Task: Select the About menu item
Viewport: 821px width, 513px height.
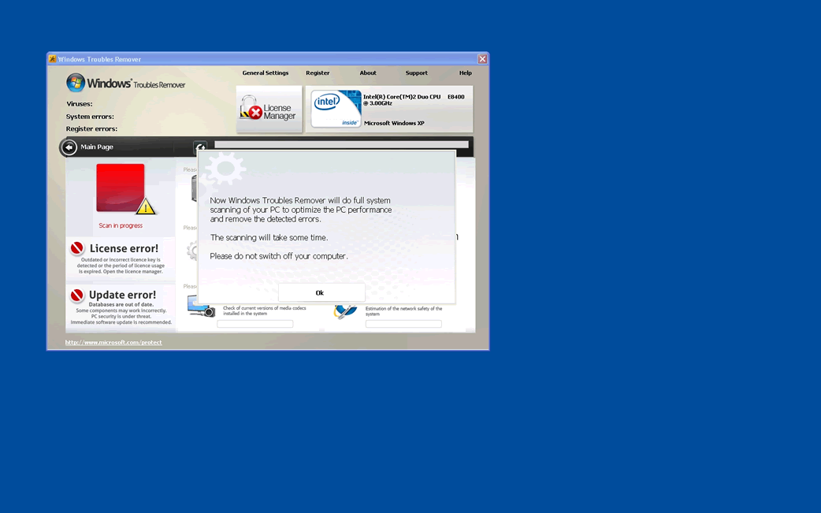Action: coord(368,73)
